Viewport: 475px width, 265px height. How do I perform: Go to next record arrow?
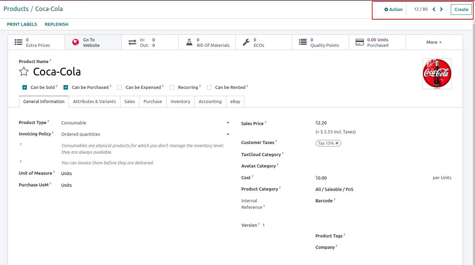[441, 9]
